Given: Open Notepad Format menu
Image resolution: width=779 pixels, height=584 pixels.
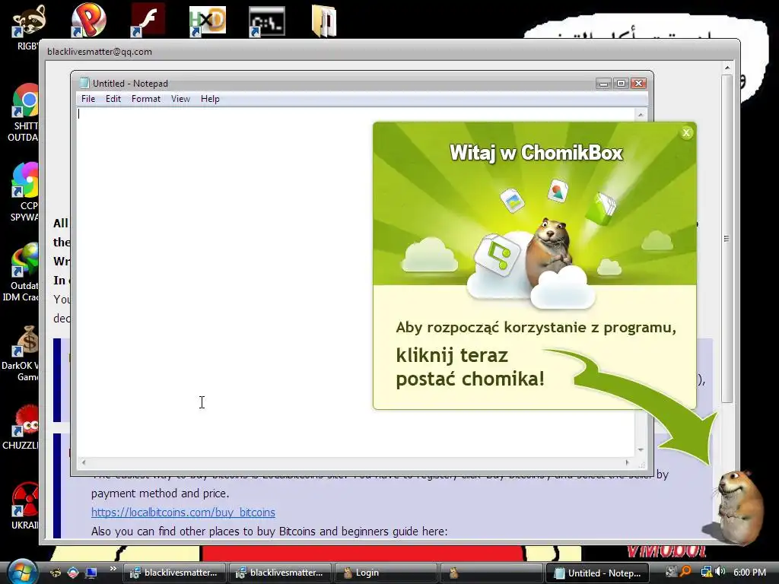Looking at the screenshot, I should pyautogui.click(x=146, y=99).
